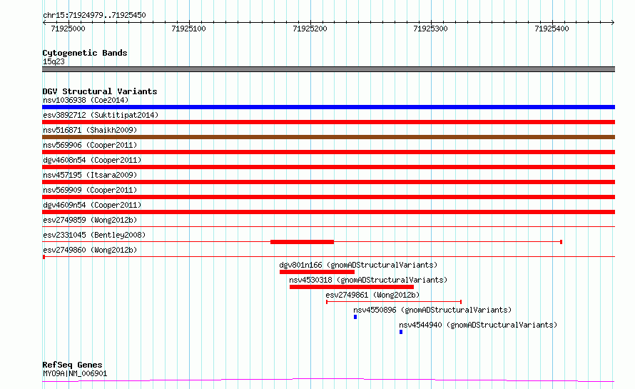Open the esv2749859 (Wong2012b) entry

pyautogui.click(x=90, y=220)
